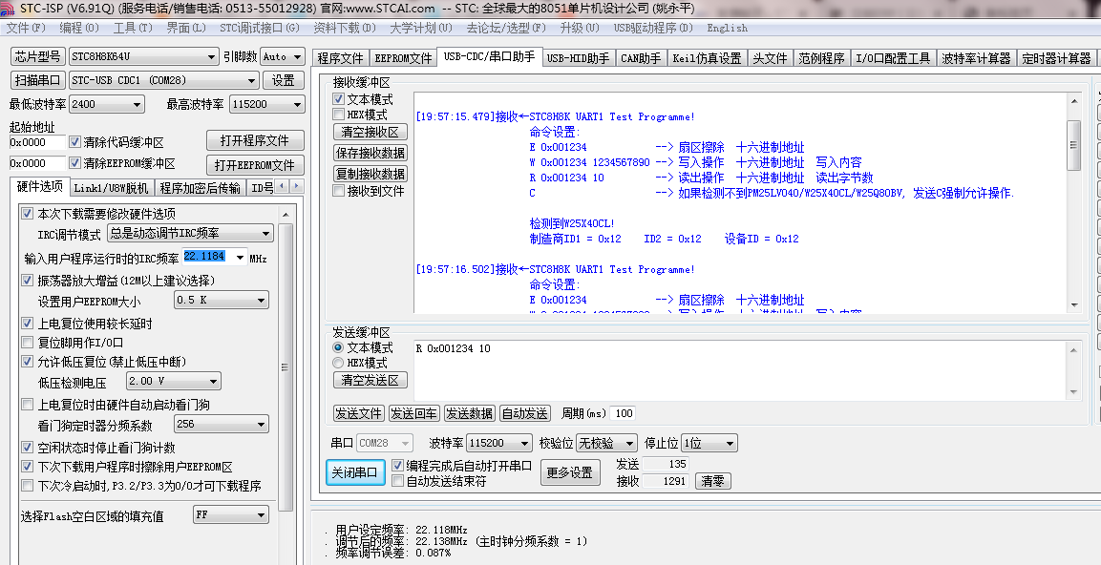The height and width of the screenshot is (565, 1101).
Task: Toggle 上电复位使用较长延时 checkbox
Action: click(x=28, y=324)
